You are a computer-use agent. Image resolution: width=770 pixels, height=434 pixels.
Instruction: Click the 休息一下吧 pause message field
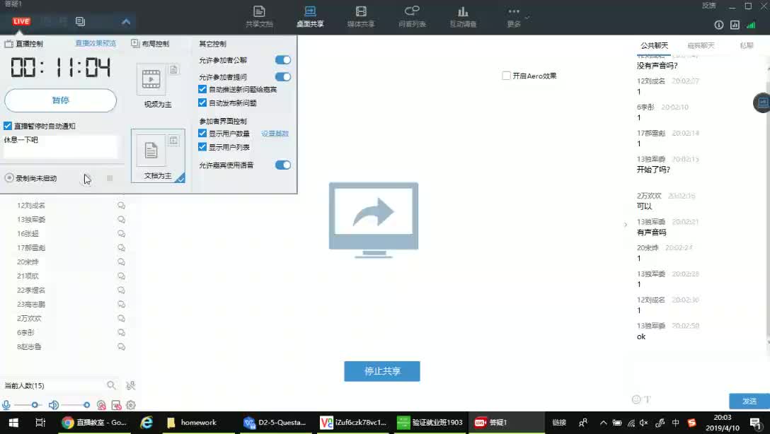pos(60,146)
